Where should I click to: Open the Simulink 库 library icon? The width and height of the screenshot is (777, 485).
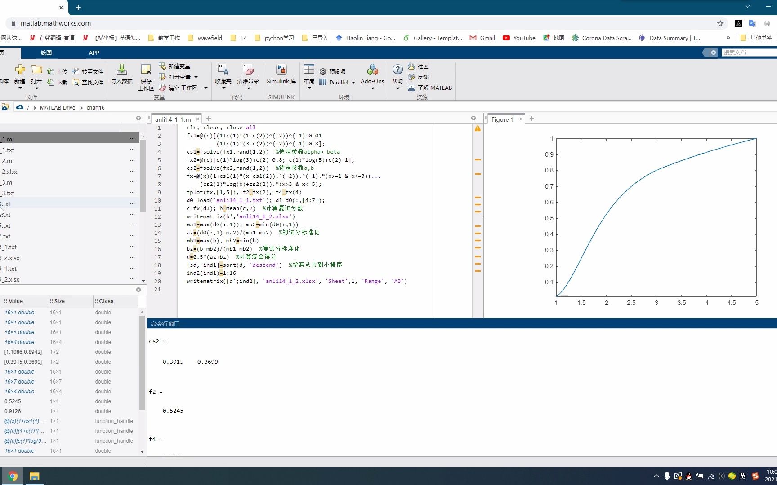point(281,69)
